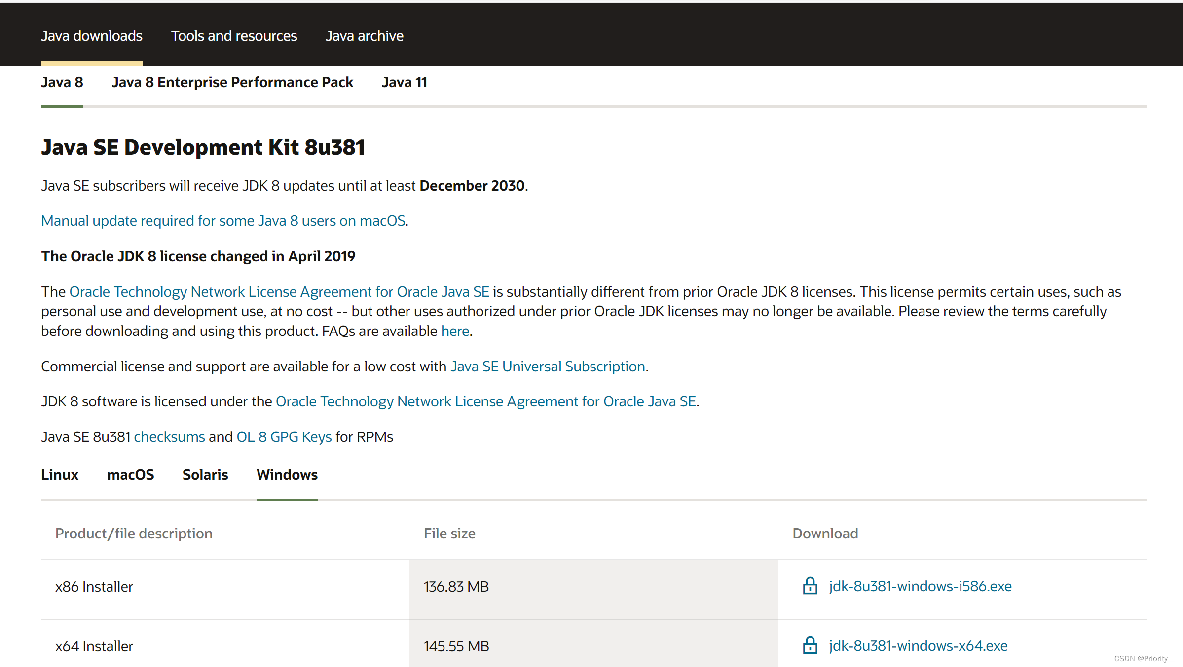Click the '145.55 MB' file size

pos(456,646)
